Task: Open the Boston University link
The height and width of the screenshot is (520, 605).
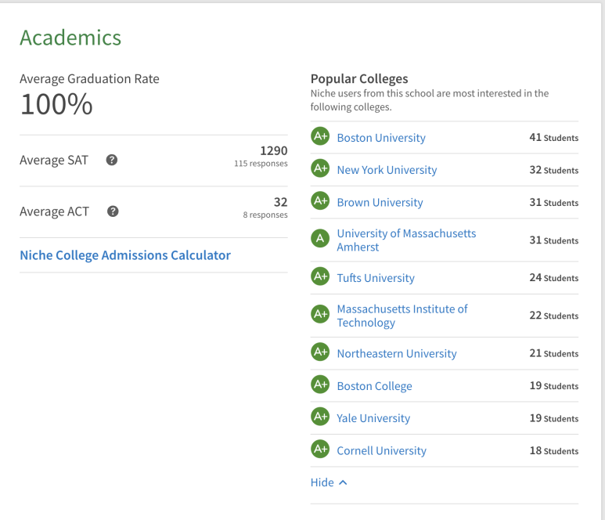Action: click(x=381, y=138)
